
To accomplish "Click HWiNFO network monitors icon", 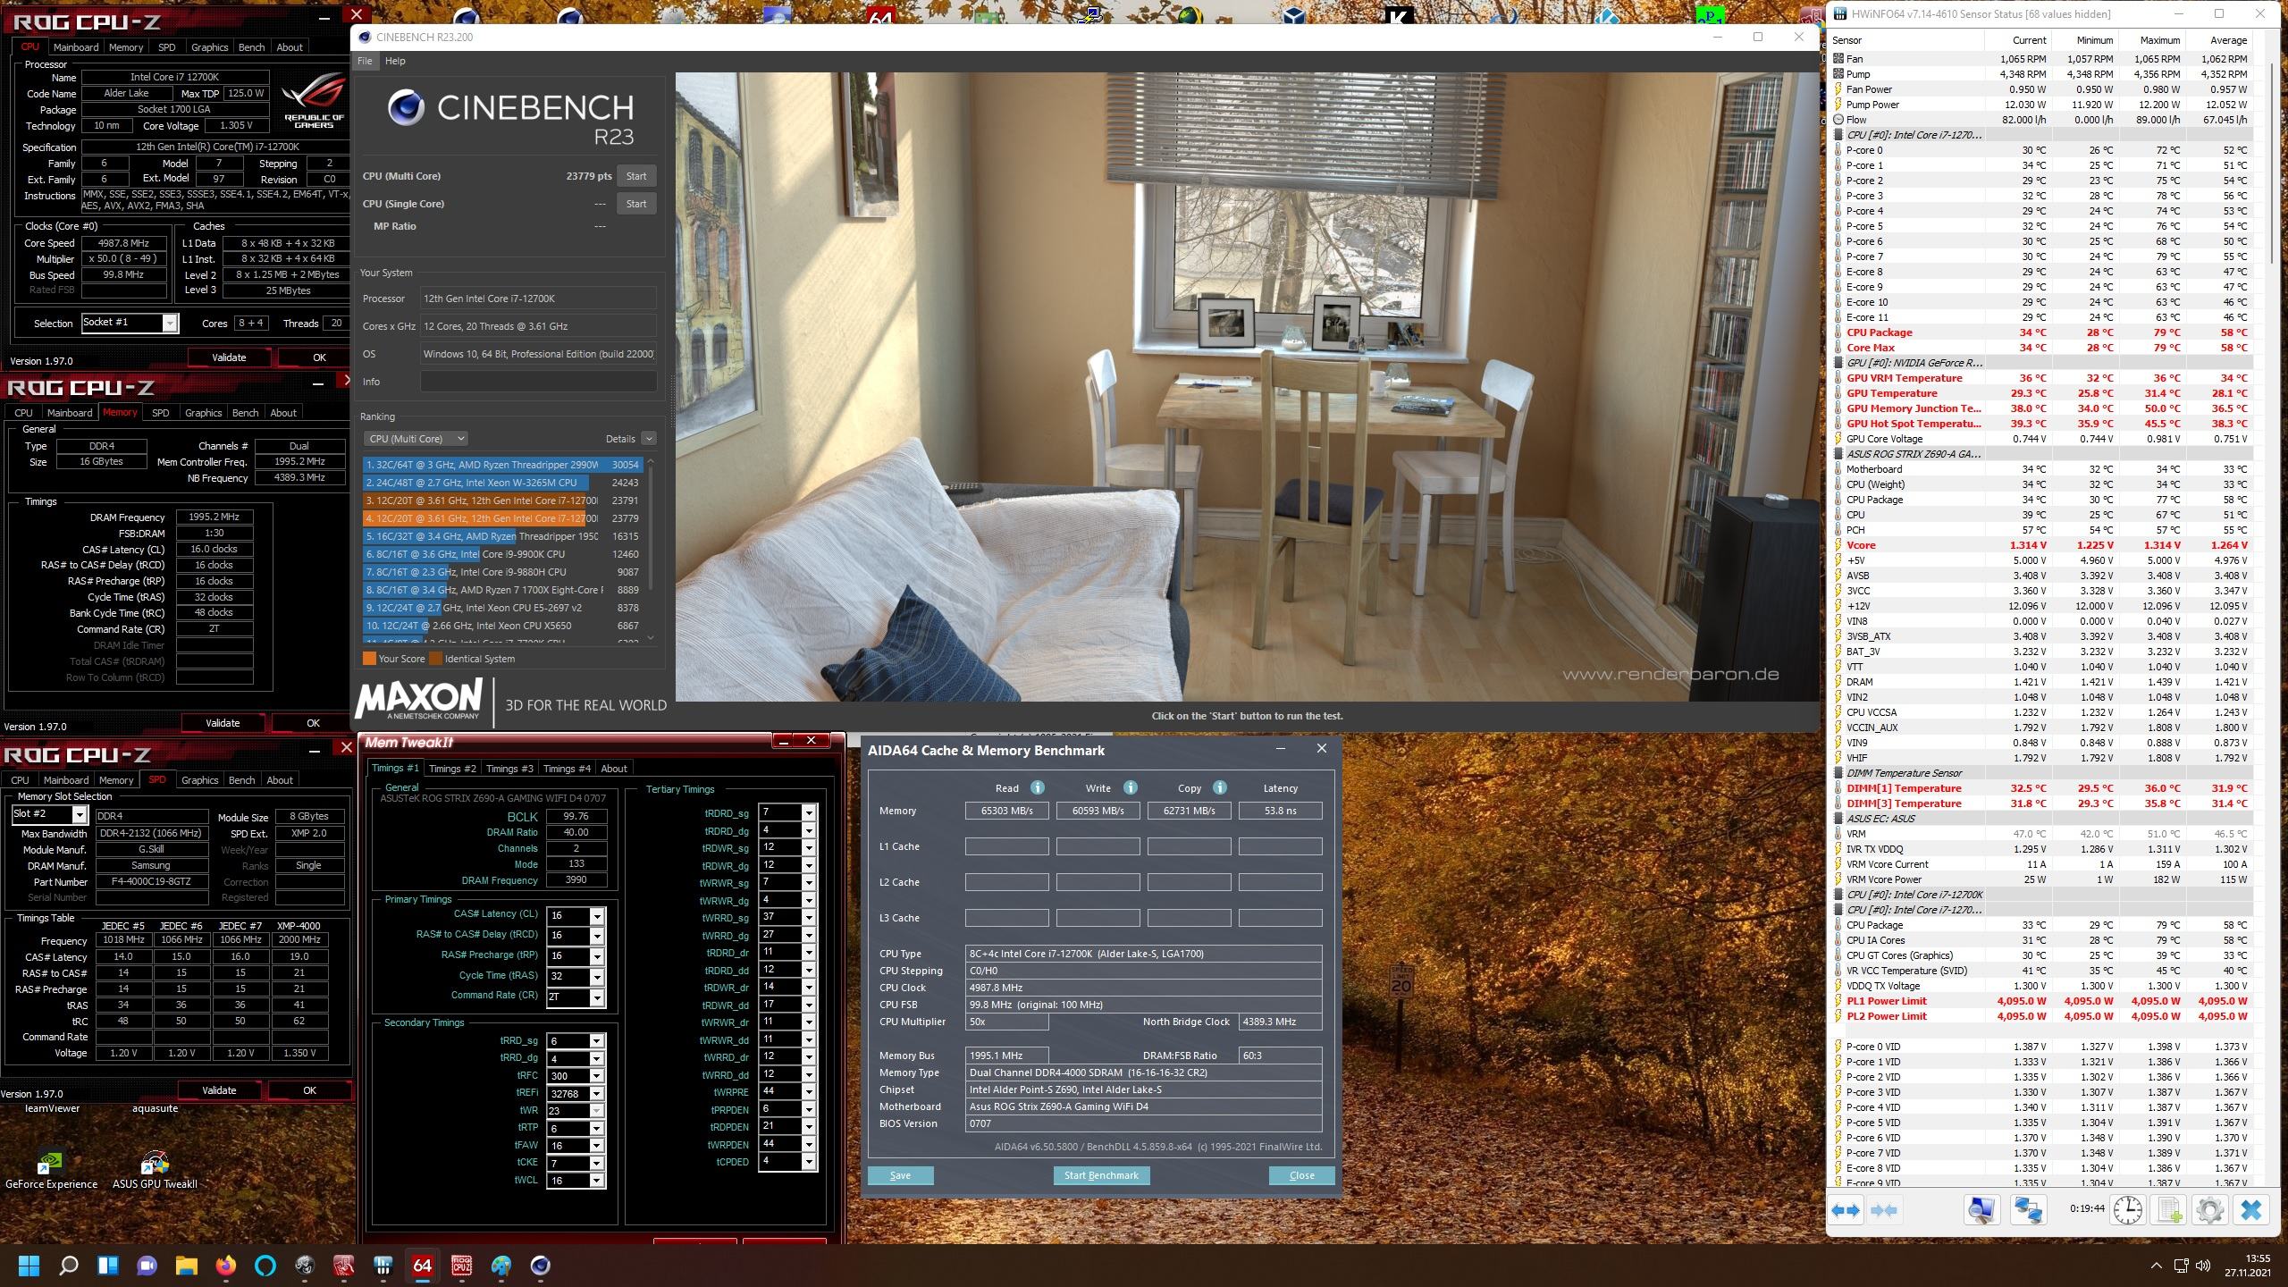I will point(2028,1210).
